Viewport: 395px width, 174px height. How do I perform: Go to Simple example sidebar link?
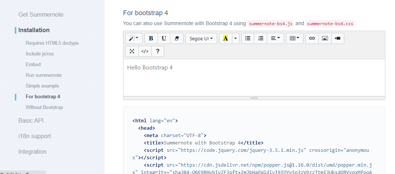(42, 86)
